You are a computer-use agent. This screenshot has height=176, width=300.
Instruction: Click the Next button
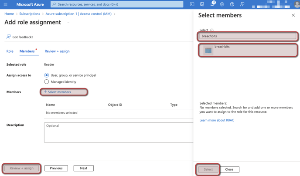(x=84, y=168)
